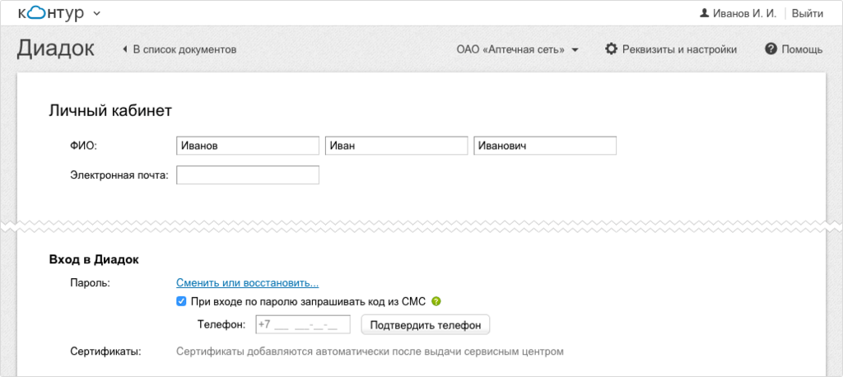This screenshot has height=377, width=843.
Task: Open the Помощь help link
Action: pos(802,50)
